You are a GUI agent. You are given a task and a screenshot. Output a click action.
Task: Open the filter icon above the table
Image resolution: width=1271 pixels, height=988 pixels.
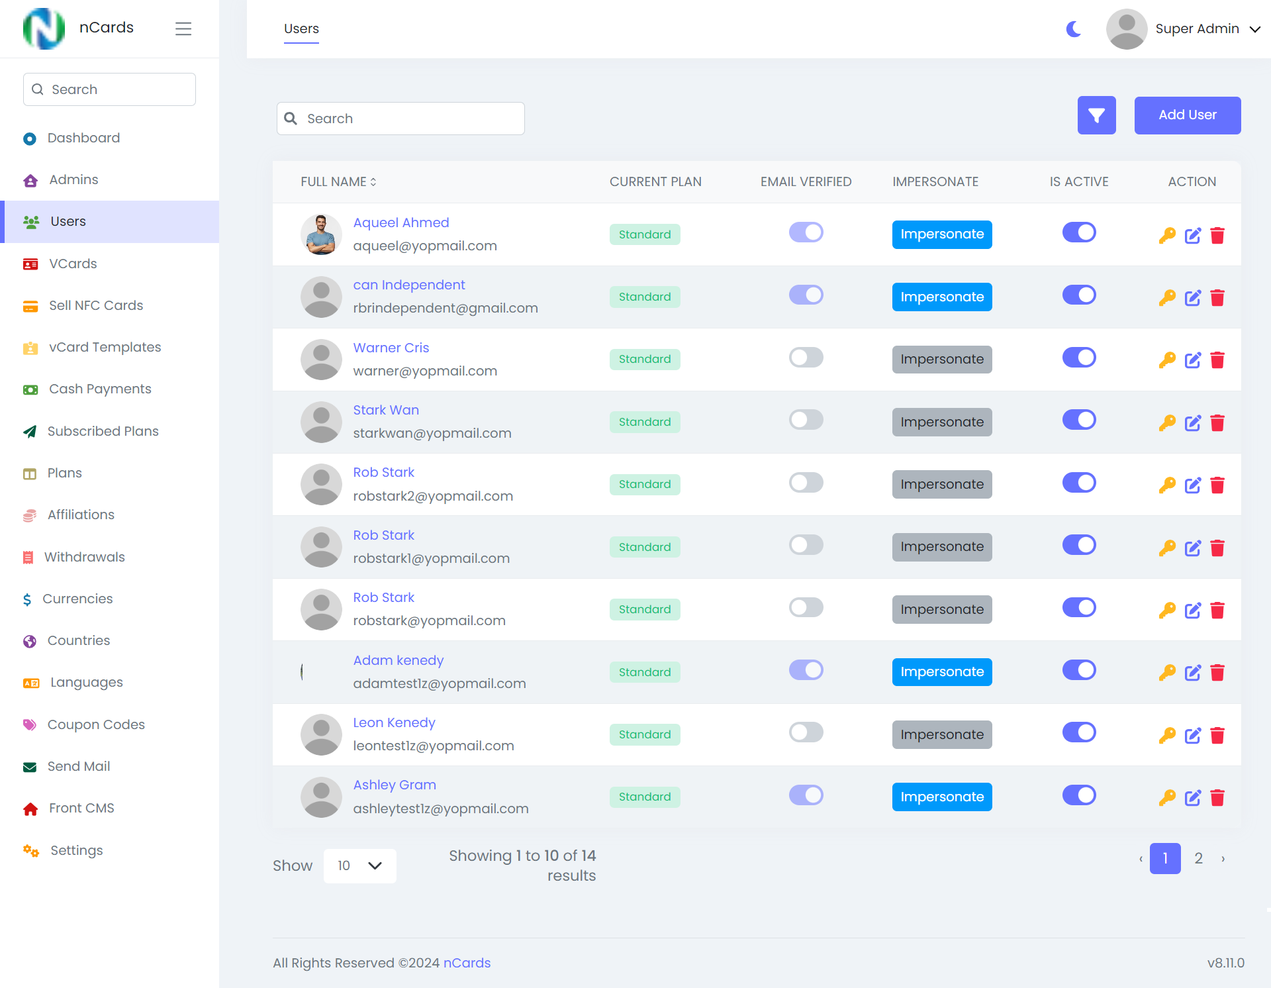tap(1096, 115)
